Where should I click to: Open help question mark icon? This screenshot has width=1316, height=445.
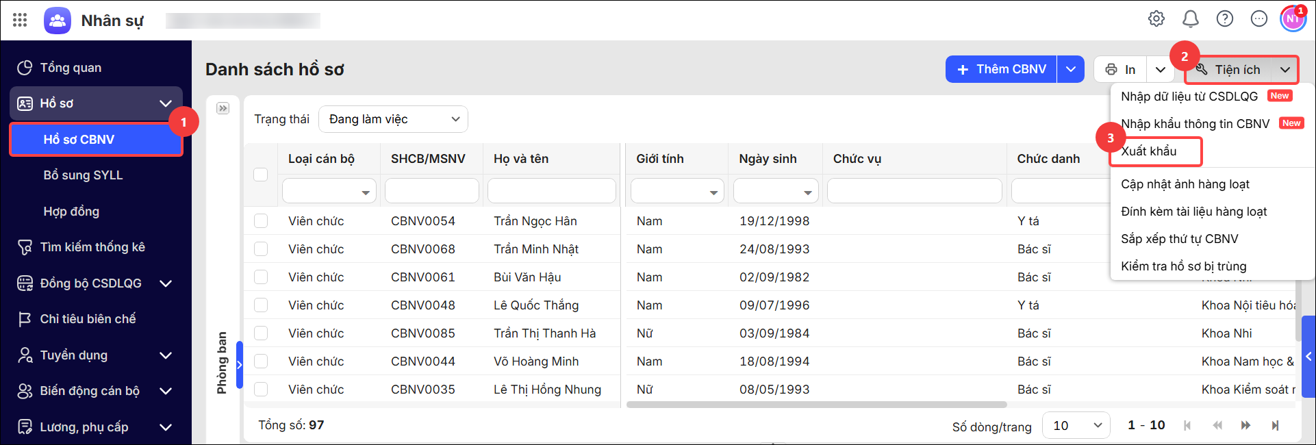pos(1225,18)
